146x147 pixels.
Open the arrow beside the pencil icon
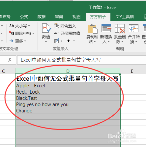[x=61, y=41]
